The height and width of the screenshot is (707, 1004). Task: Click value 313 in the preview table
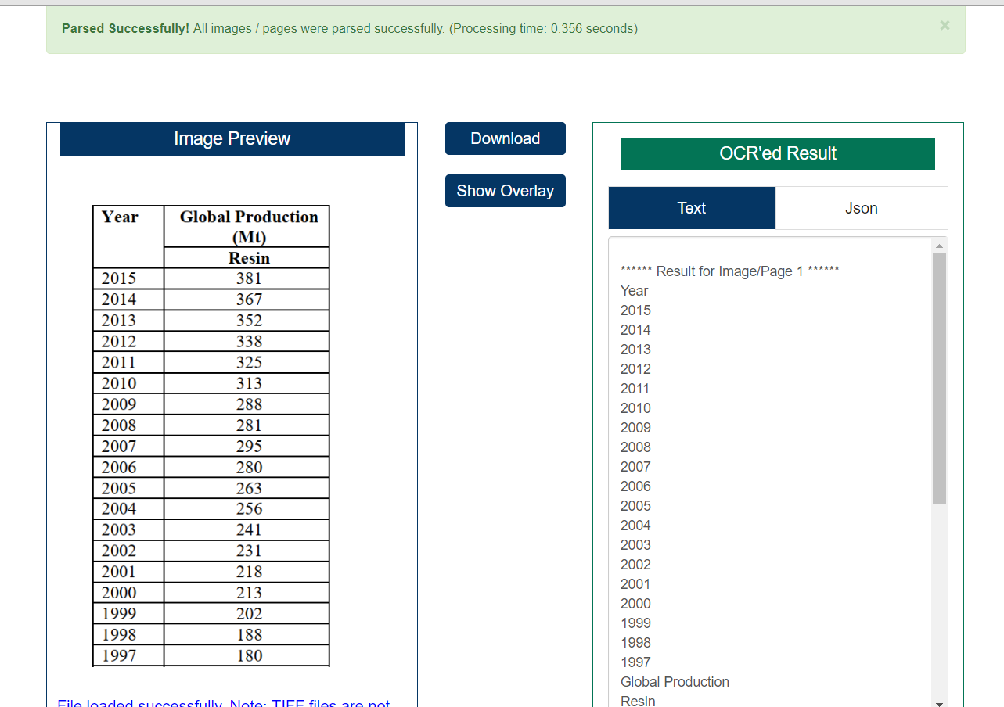point(249,383)
